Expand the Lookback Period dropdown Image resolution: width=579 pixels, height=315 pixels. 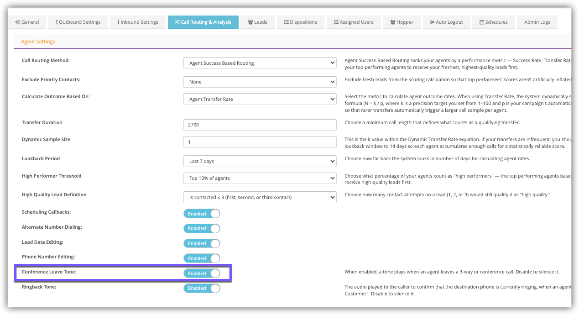click(x=260, y=161)
